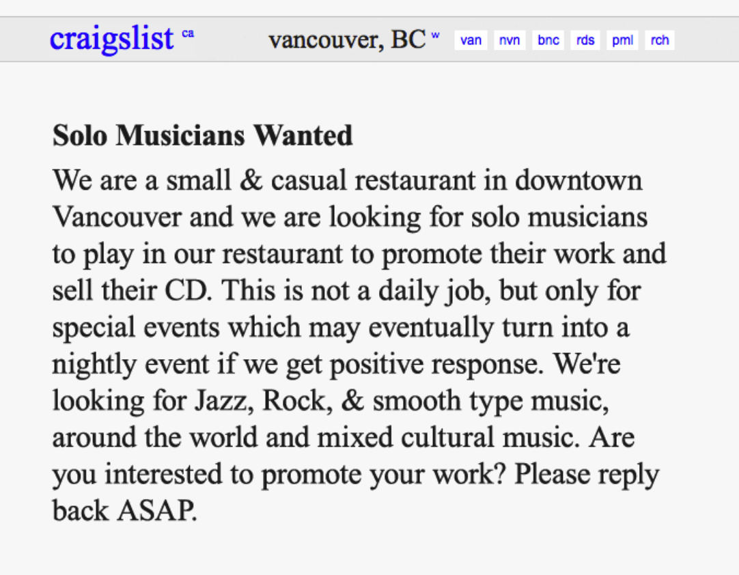Image resolution: width=739 pixels, height=575 pixels.
Task: Switch to the 'van' subarea tab
Action: (x=471, y=40)
